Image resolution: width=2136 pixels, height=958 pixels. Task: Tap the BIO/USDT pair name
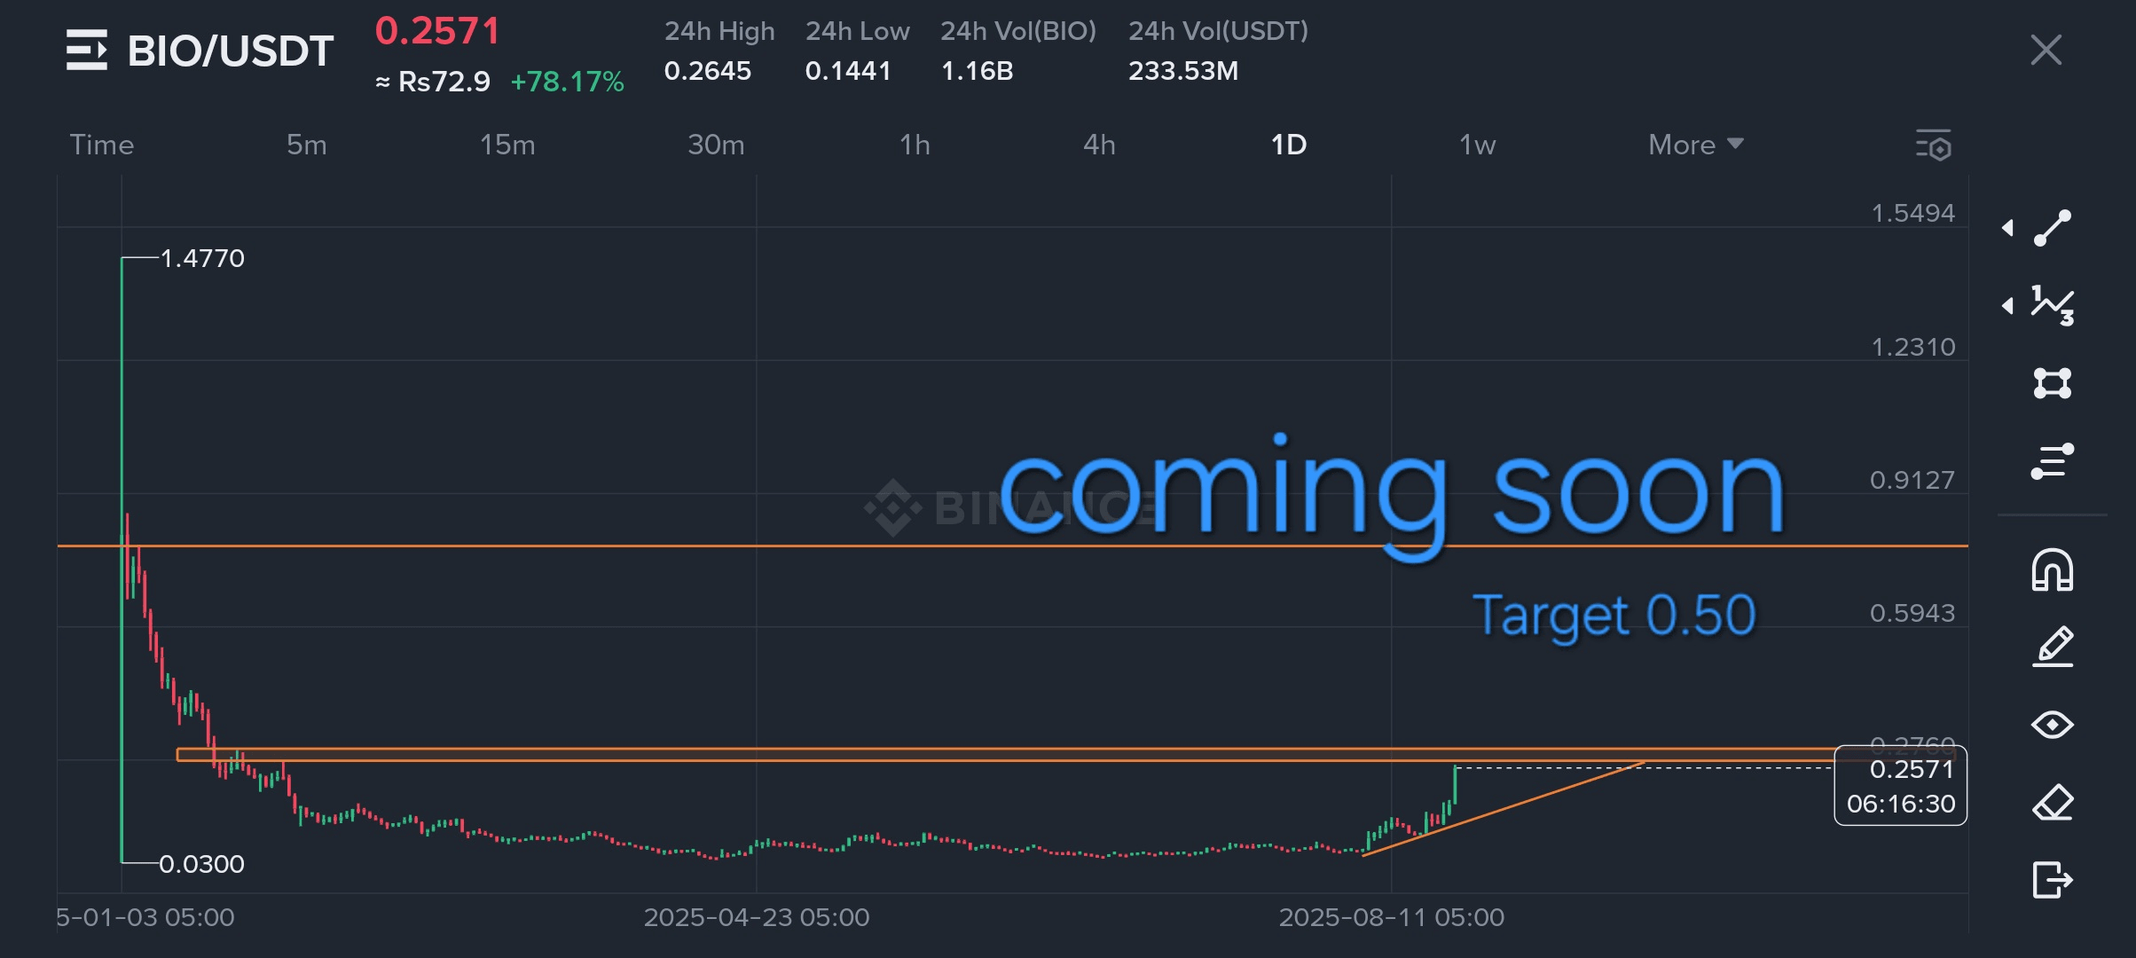click(x=231, y=51)
